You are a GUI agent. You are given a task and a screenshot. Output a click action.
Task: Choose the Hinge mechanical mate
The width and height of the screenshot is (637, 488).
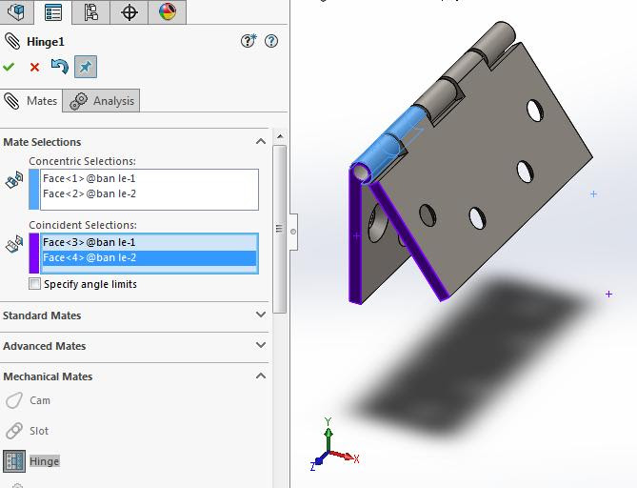[x=31, y=461]
